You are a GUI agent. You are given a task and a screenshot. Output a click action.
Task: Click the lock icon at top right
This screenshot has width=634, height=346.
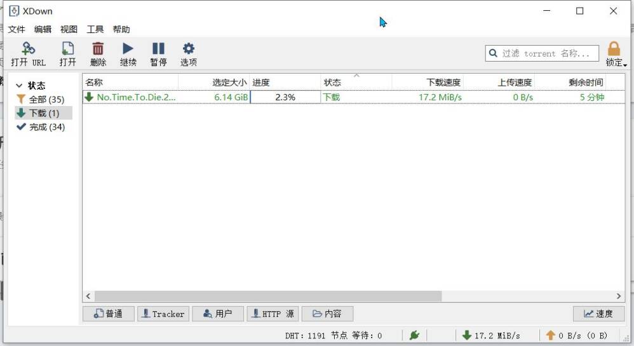[613, 50]
